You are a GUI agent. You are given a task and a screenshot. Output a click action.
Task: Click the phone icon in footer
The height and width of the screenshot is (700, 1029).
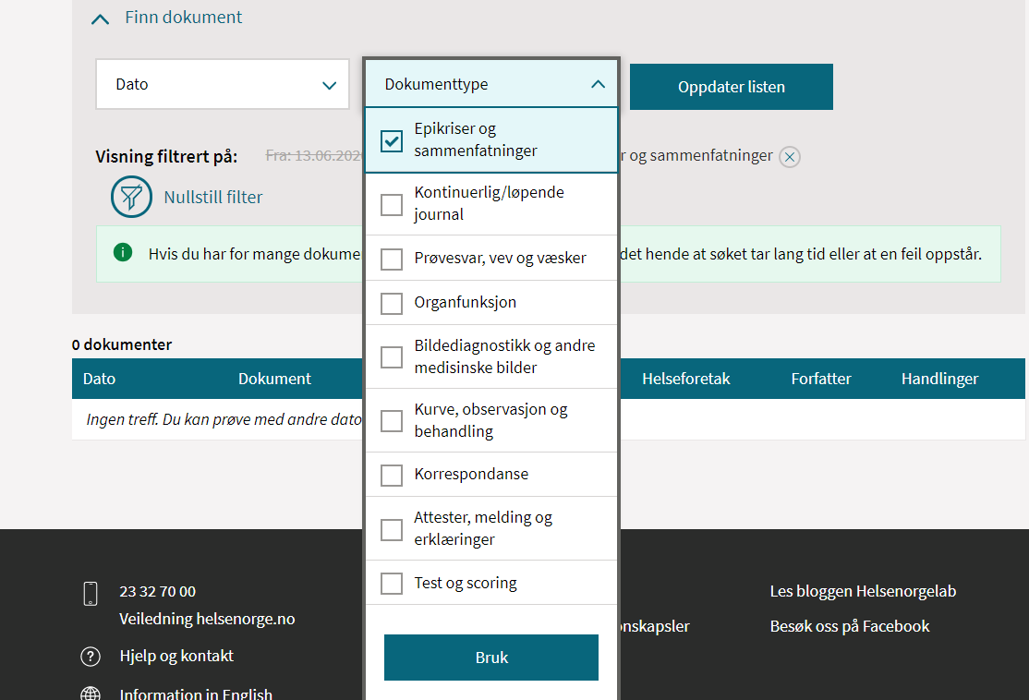click(91, 593)
